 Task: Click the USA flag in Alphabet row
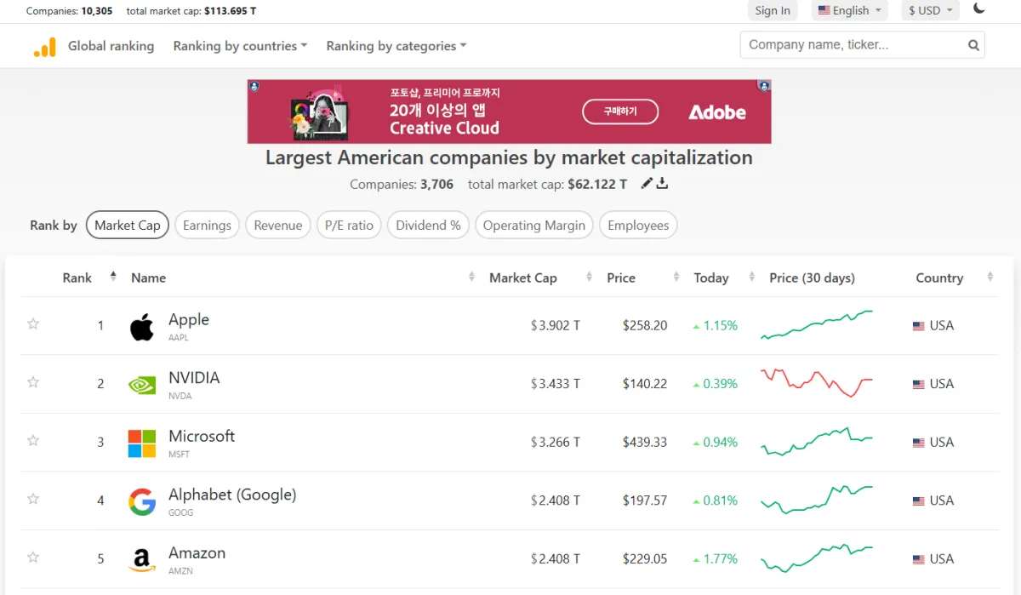pyautogui.click(x=918, y=501)
